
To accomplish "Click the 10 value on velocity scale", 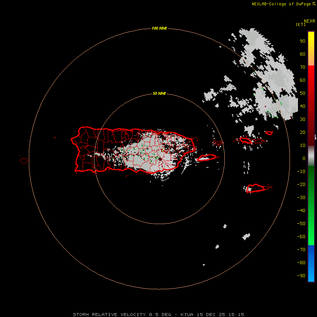I will 303,145.
